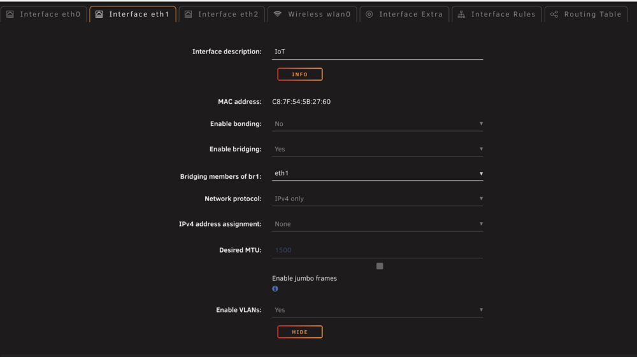637x357 pixels.
Task: Show the Routing Table tab
Action: click(x=586, y=14)
